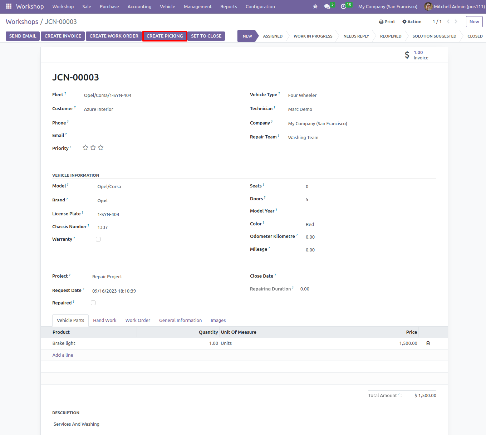Click the Chassis Number field value

103,227
